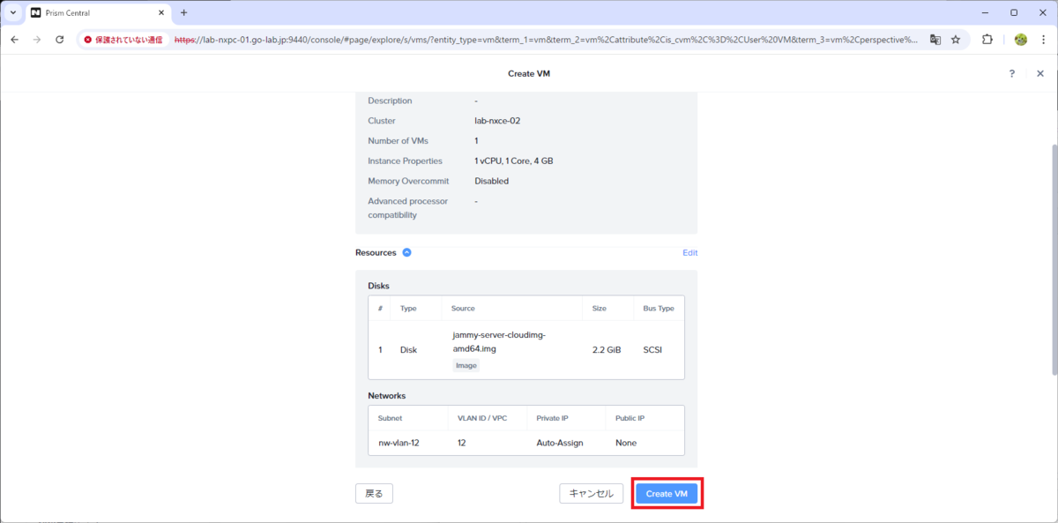Click the Memory Overcommit 'Disabled' value
1058x523 pixels.
tap(491, 181)
